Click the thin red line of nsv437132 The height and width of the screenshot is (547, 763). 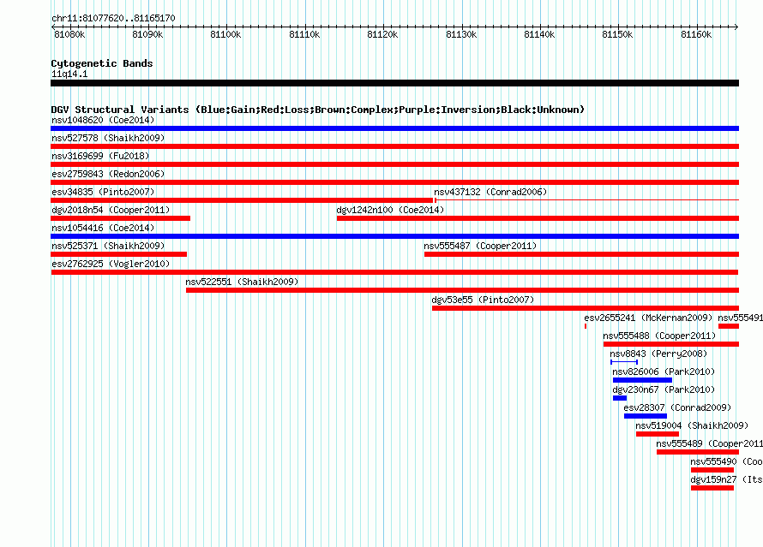click(587, 200)
